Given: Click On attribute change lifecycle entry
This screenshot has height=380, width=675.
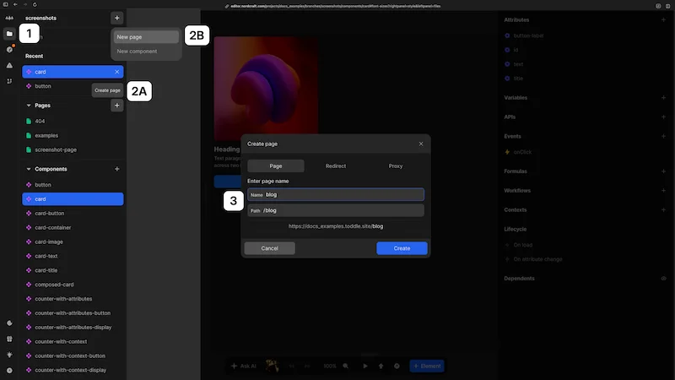Looking at the screenshot, I should click(x=537, y=259).
